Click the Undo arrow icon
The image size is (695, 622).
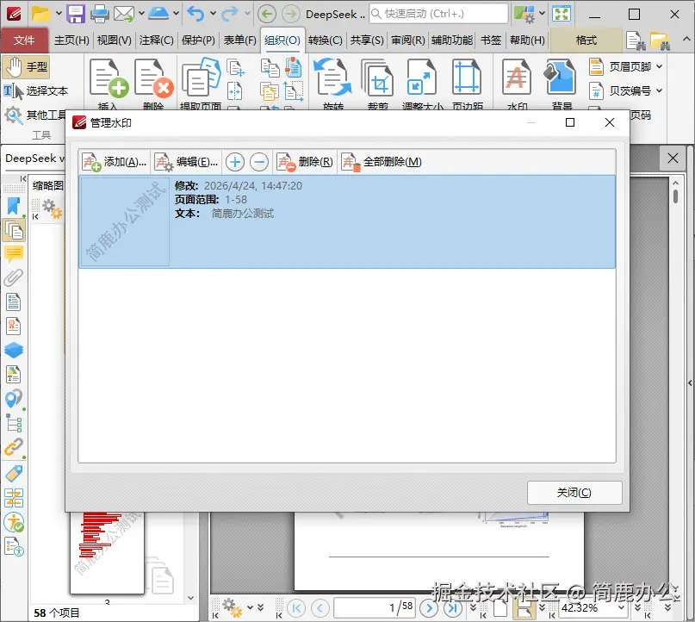[x=195, y=14]
